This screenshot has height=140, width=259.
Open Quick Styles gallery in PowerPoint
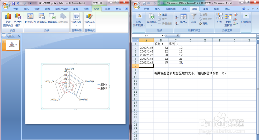pos(90,20)
